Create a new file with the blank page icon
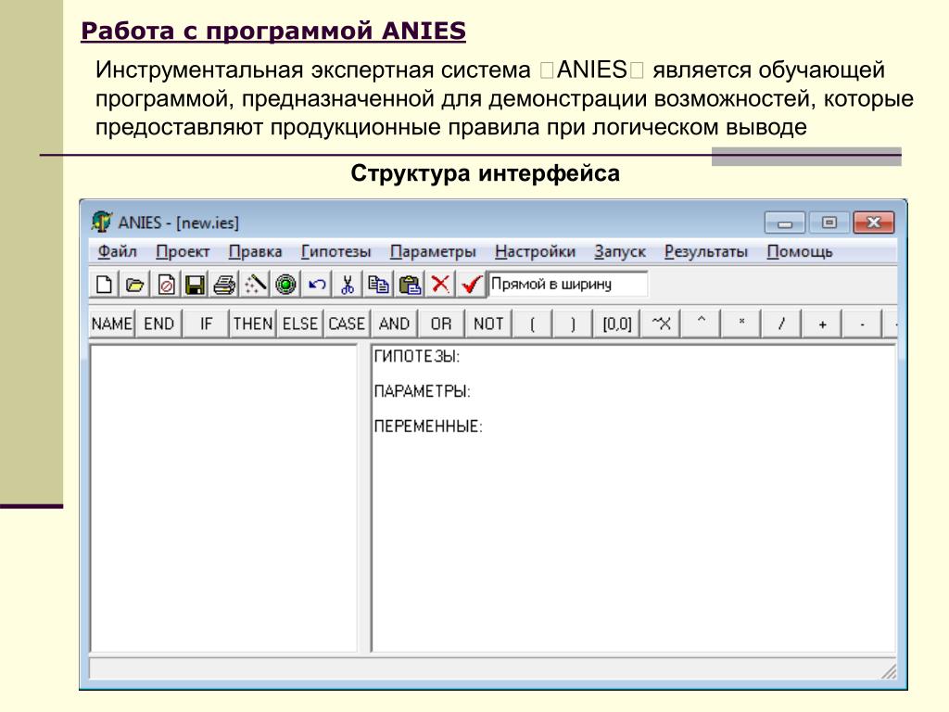Image resolution: width=949 pixels, height=712 pixels. pos(104,284)
